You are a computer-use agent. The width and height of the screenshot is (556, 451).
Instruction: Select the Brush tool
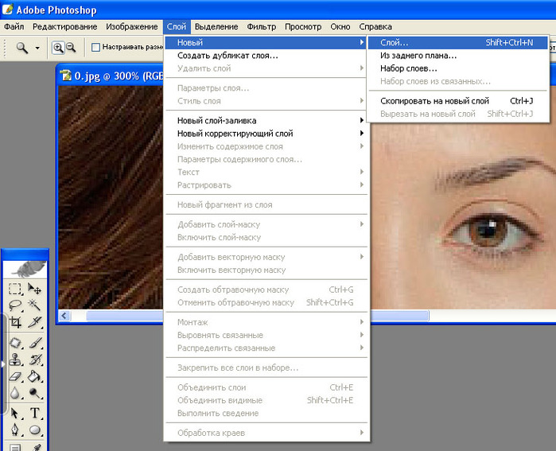pyautogui.click(x=35, y=343)
